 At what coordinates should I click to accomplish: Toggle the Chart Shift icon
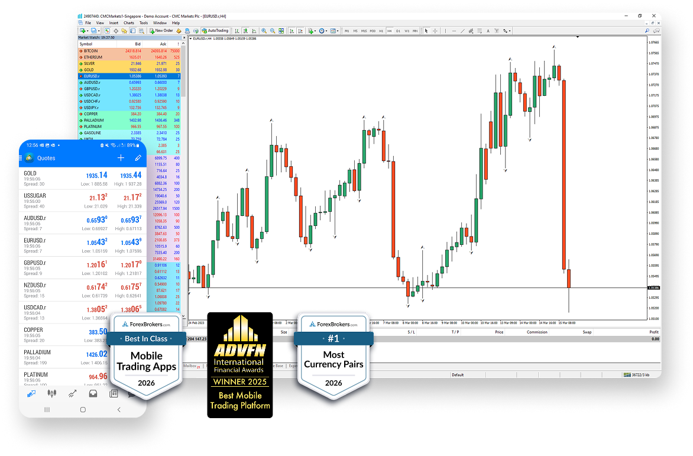pos(300,31)
